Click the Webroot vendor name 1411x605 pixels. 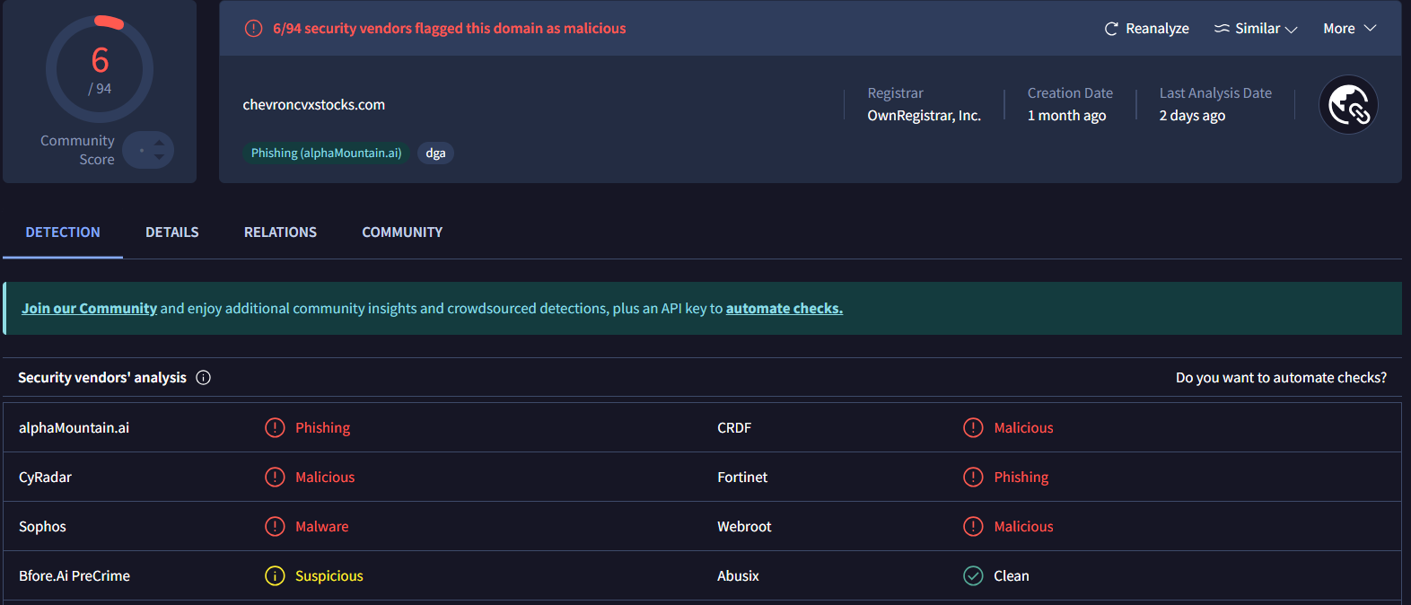tap(744, 527)
